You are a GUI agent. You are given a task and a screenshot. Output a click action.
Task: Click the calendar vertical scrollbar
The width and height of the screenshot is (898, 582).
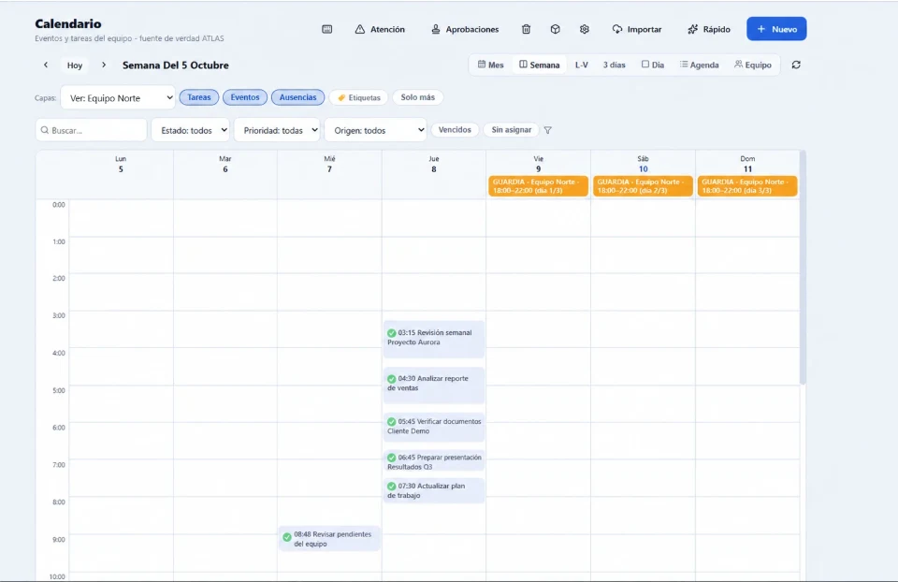(803, 268)
